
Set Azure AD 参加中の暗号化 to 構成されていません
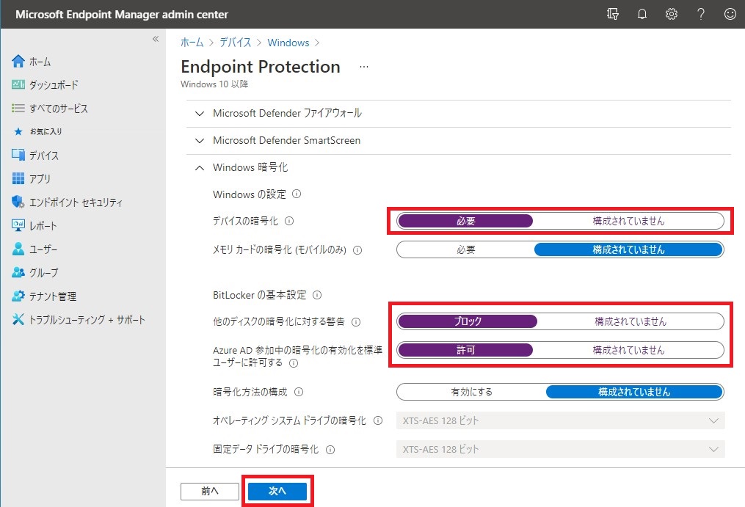pyautogui.click(x=628, y=350)
